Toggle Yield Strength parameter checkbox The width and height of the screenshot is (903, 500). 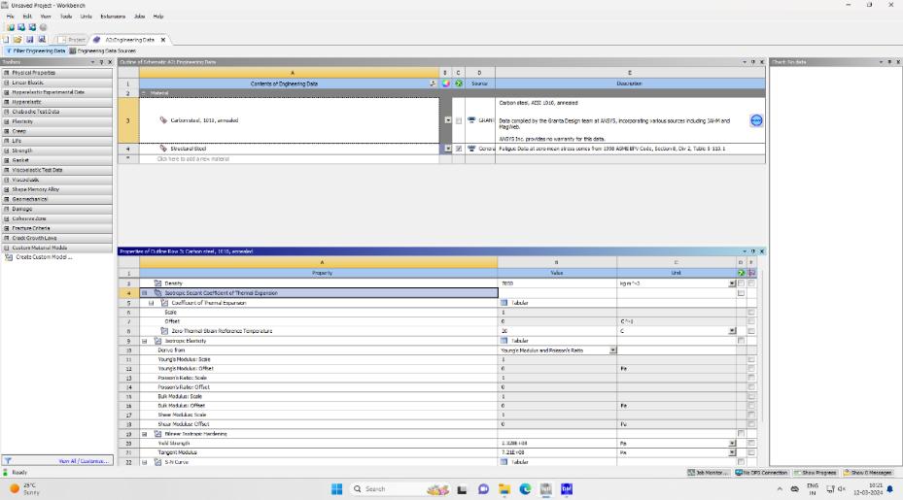[751, 443]
